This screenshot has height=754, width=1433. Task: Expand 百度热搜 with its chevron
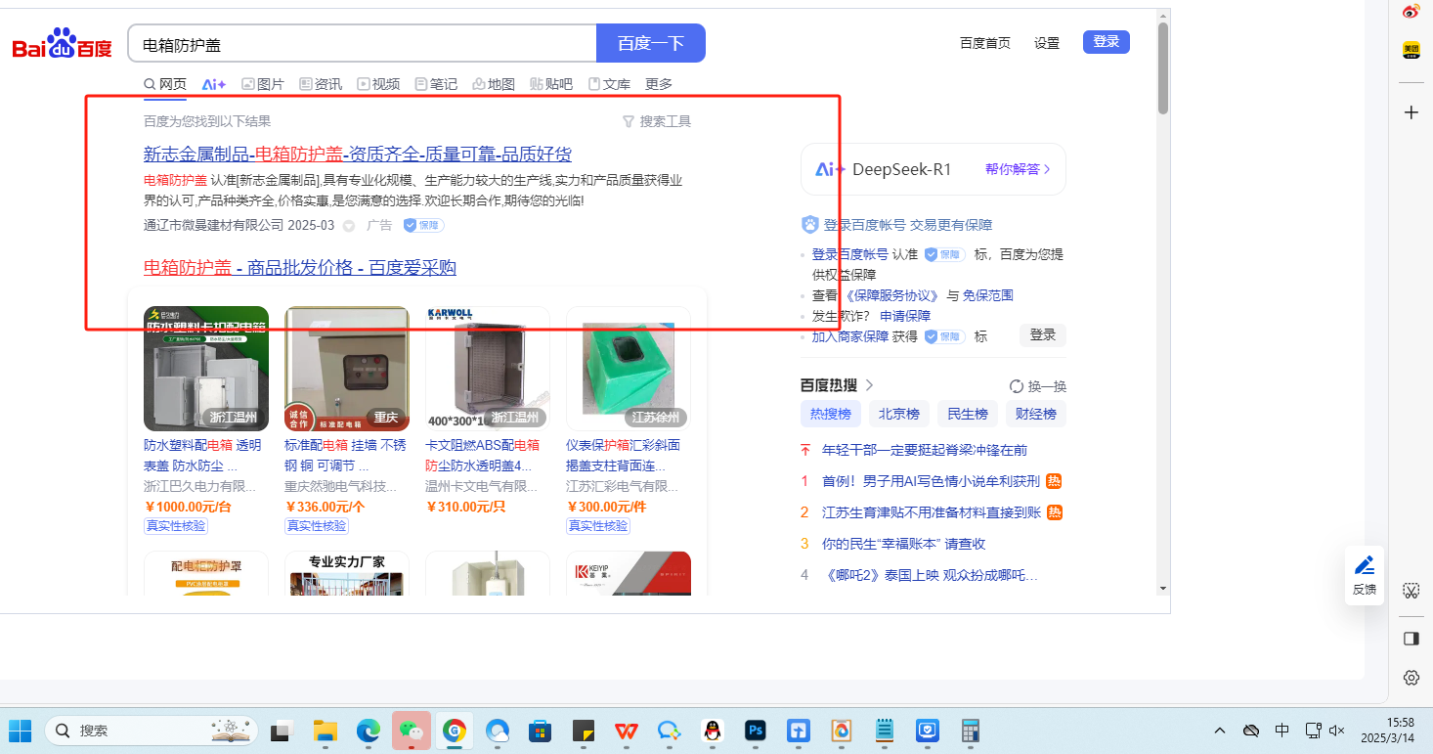point(869,385)
